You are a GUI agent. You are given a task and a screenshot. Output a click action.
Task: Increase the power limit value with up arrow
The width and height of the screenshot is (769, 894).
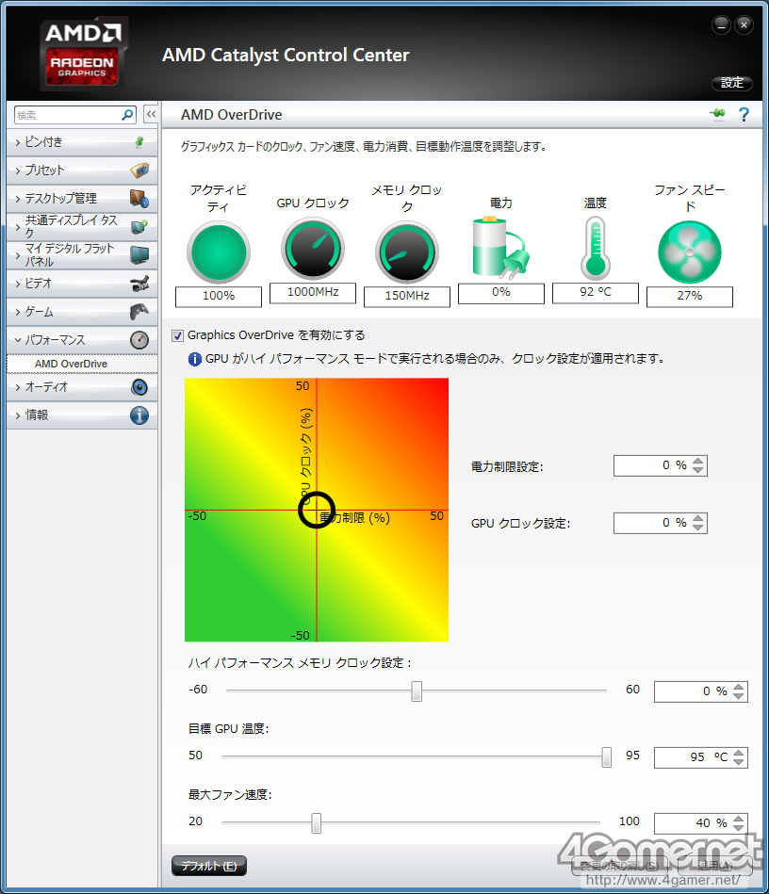pos(698,460)
